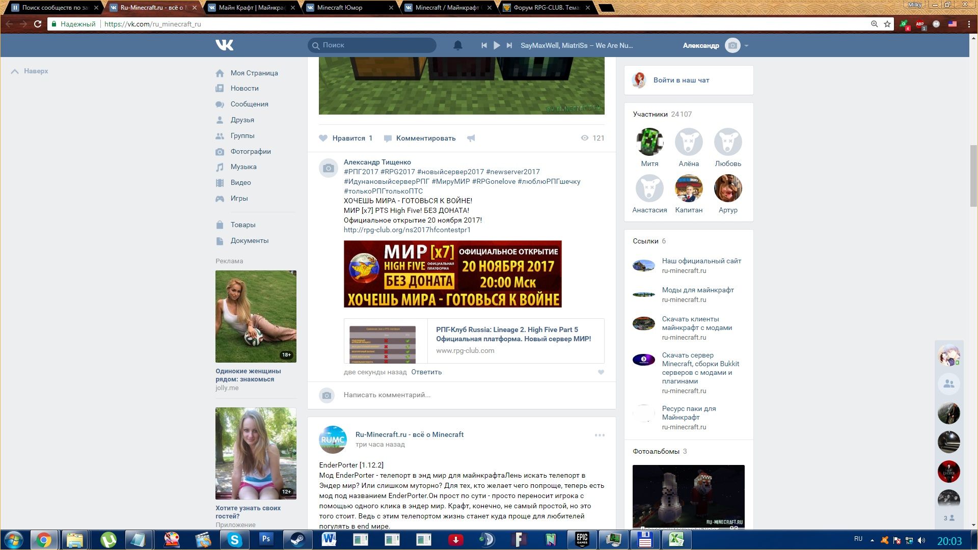This screenshot has height=550, width=978.
Task: Open Александр Тищенко commenter profile
Action: [x=377, y=162]
